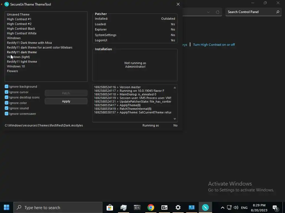Open Settings gear in taskbar
285x213 pixels.
tap(178, 207)
